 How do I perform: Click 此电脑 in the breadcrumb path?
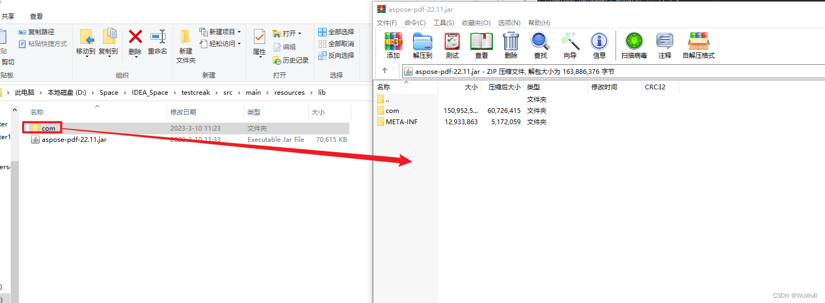coord(25,93)
